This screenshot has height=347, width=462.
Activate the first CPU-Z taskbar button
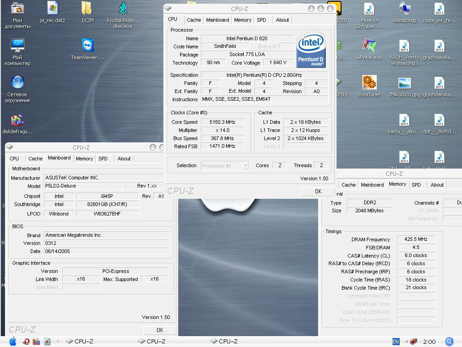pyautogui.click(x=79, y=342)
